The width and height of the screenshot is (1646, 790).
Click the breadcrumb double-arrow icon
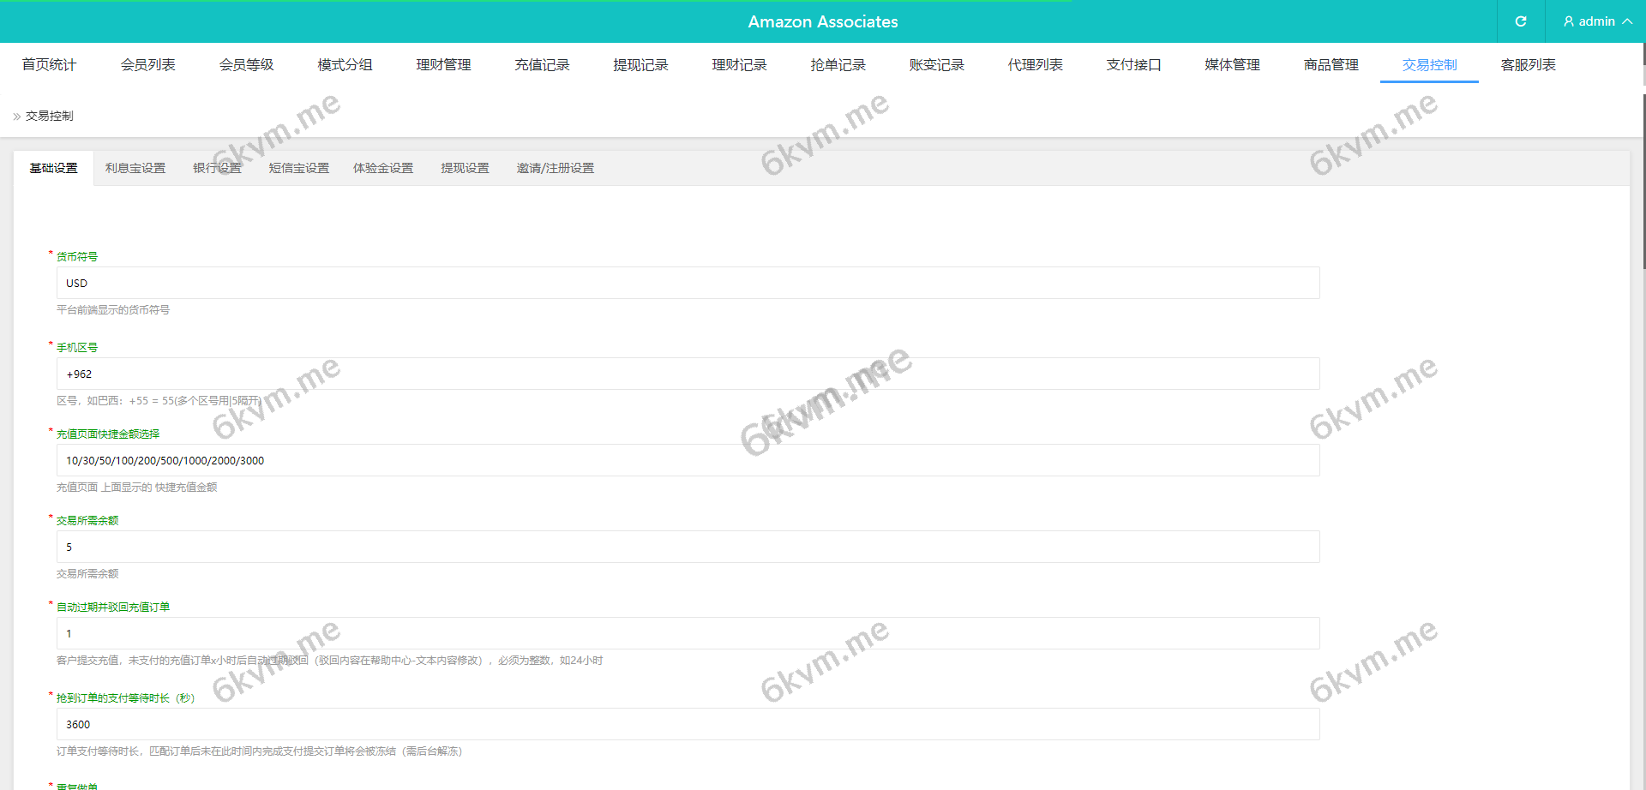click(x=16, y=117)
